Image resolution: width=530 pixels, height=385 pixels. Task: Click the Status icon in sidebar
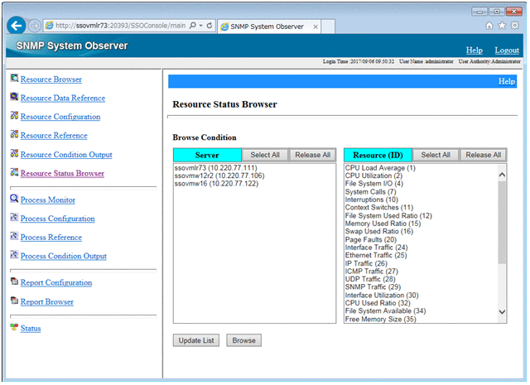pyautogui.click(x=14, y=328)
